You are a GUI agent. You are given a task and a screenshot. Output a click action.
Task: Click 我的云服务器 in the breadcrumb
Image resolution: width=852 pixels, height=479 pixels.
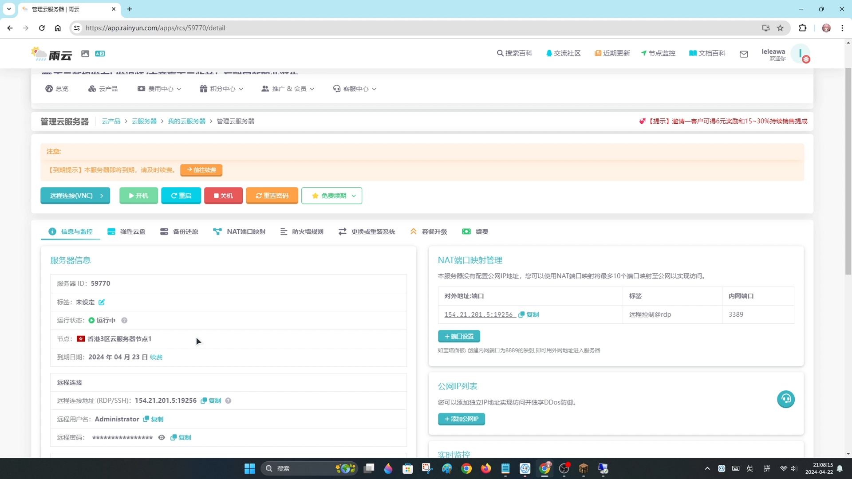(186, 121)
